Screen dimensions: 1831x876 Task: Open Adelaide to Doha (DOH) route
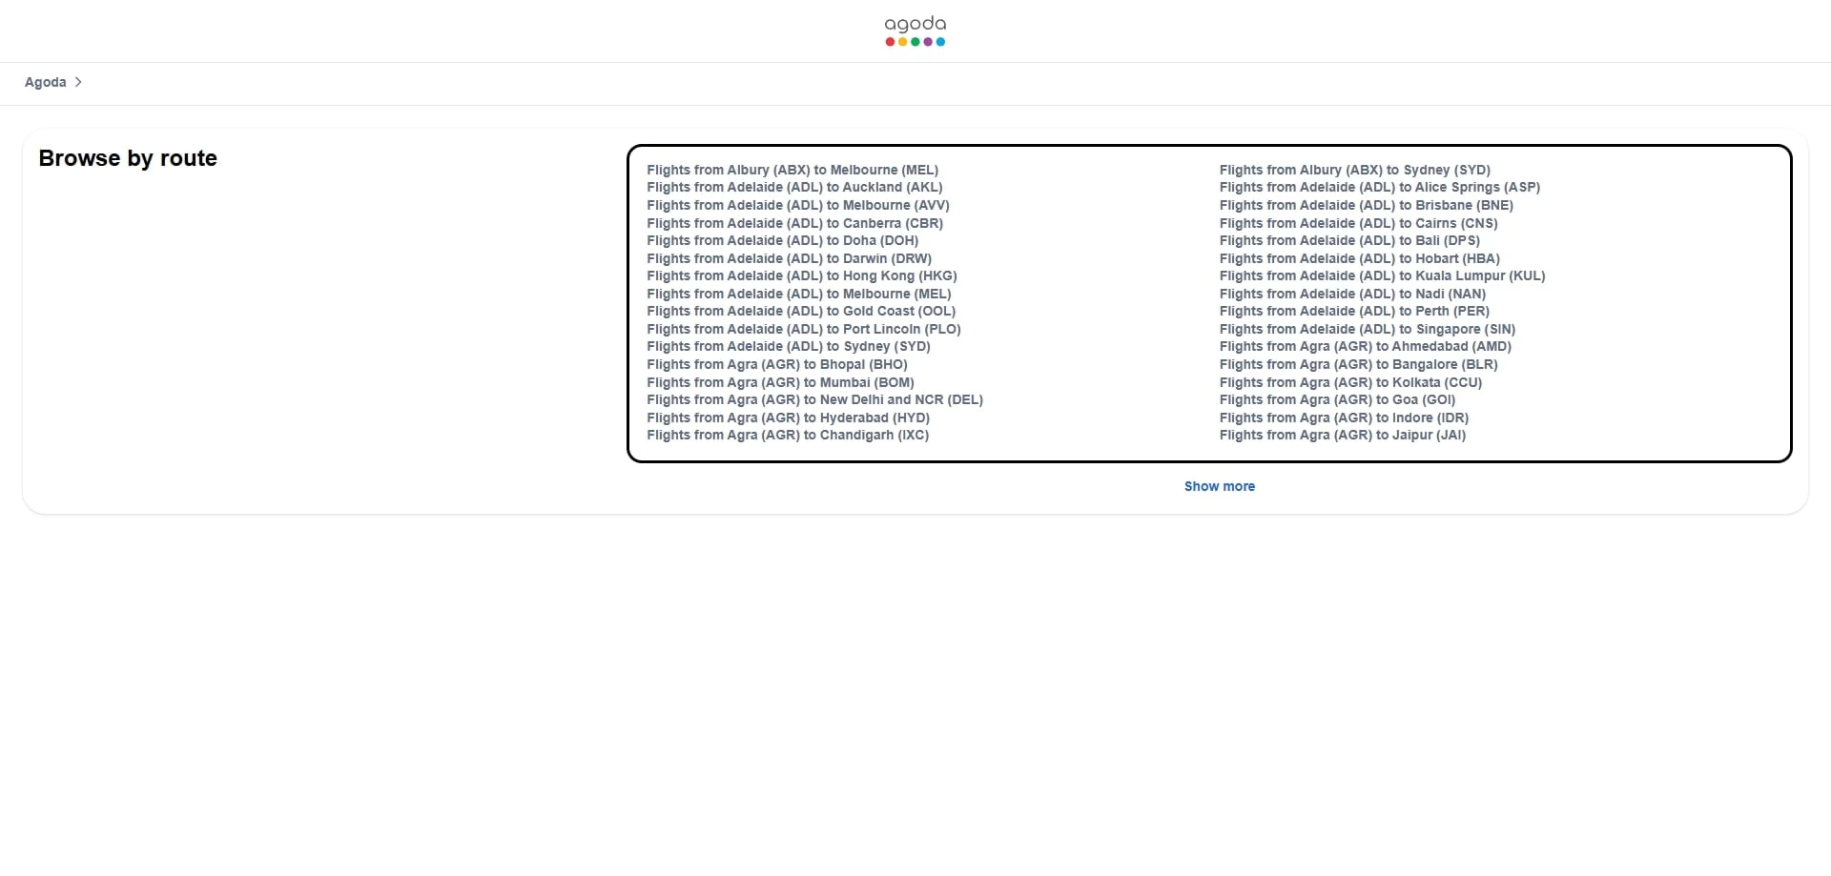click(x=782, y=240)
